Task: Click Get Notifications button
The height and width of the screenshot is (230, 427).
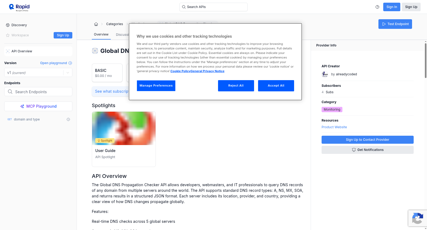Action: [x=367, y=150]
